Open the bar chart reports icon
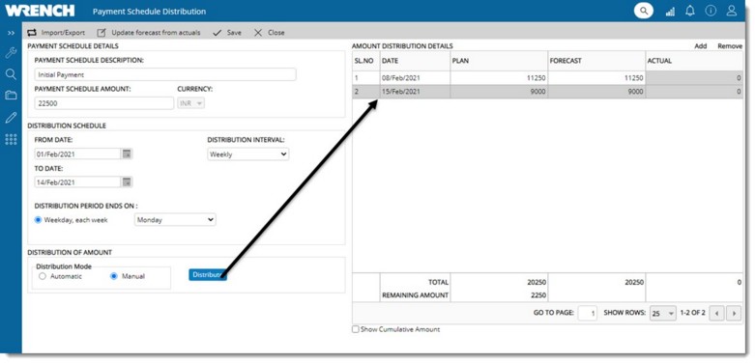Viewport: 755px width, 363px height. [670, 12]
